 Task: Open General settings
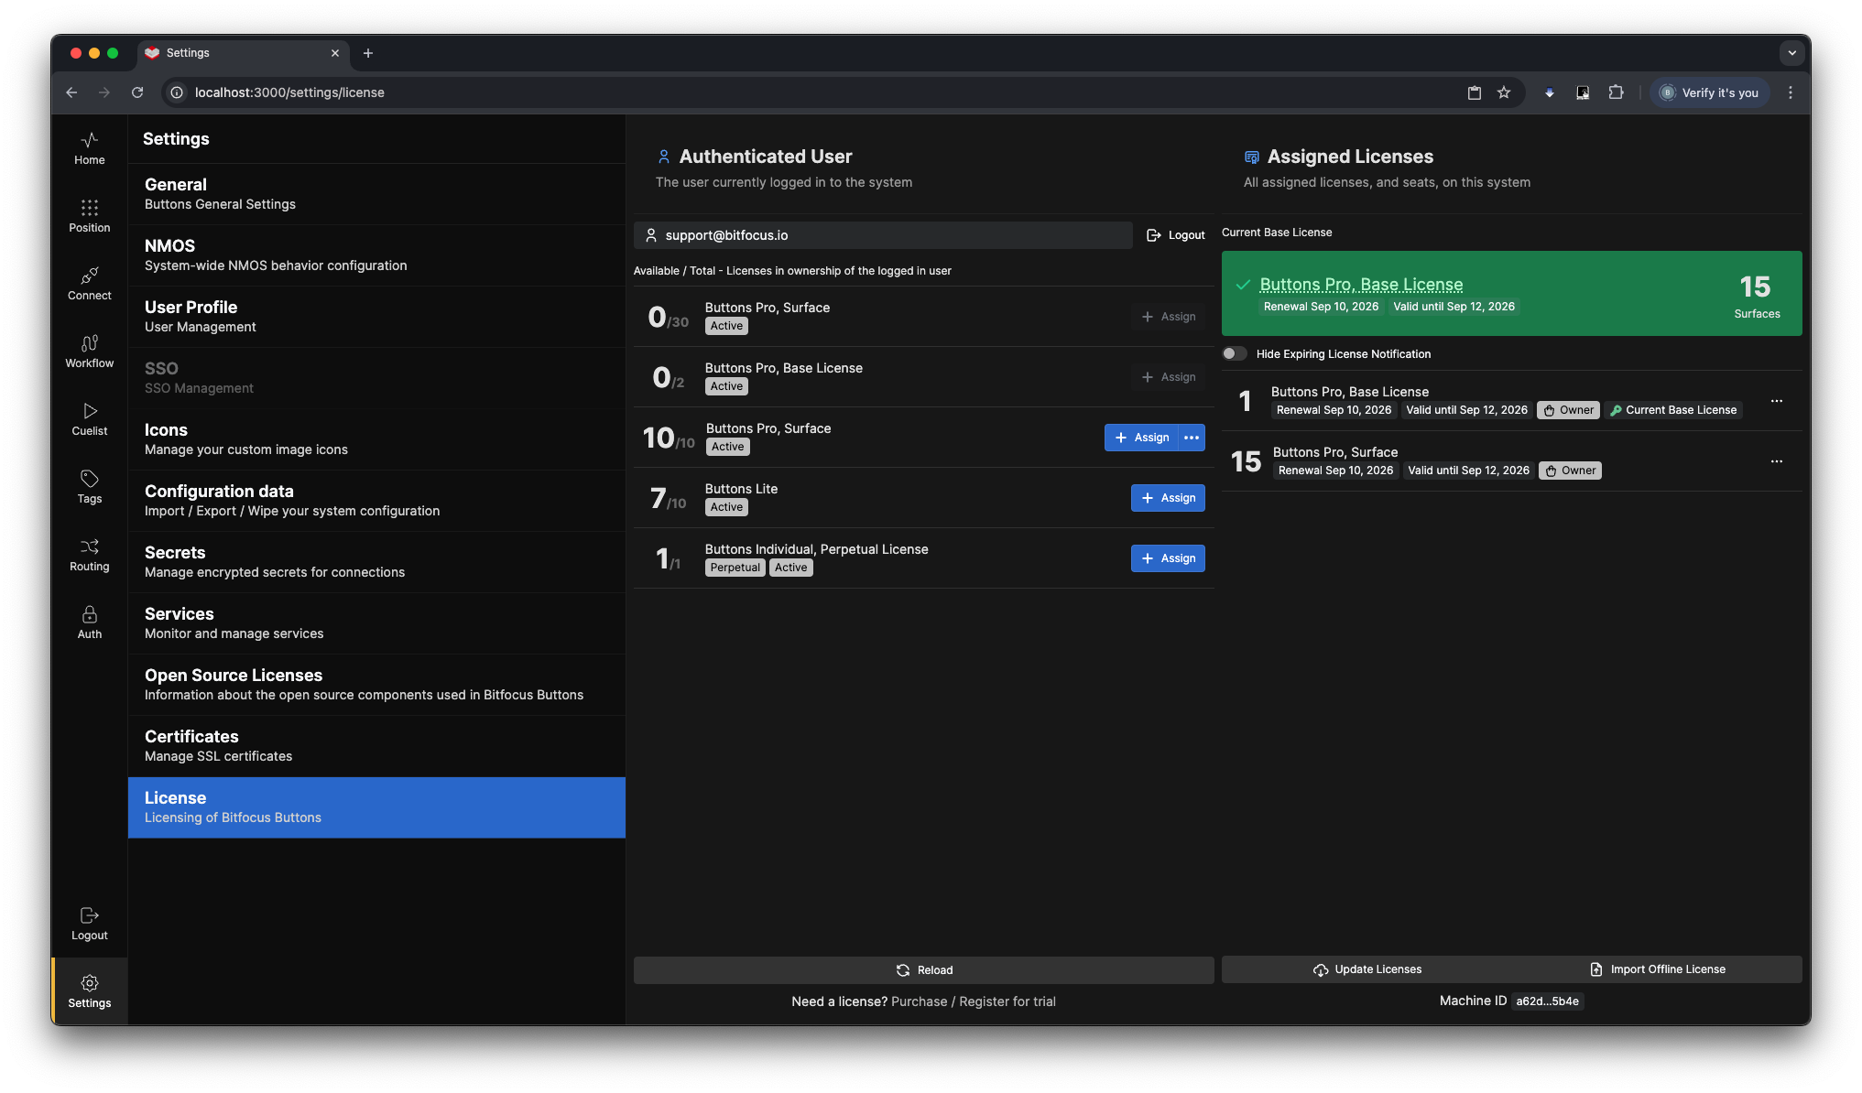pyautogui.click(x=376, y=194)
